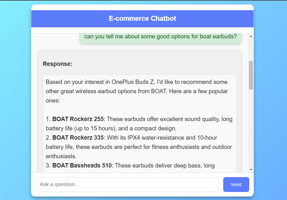Click scrollbar track below the thumb
287x200 pixels.
251,130
